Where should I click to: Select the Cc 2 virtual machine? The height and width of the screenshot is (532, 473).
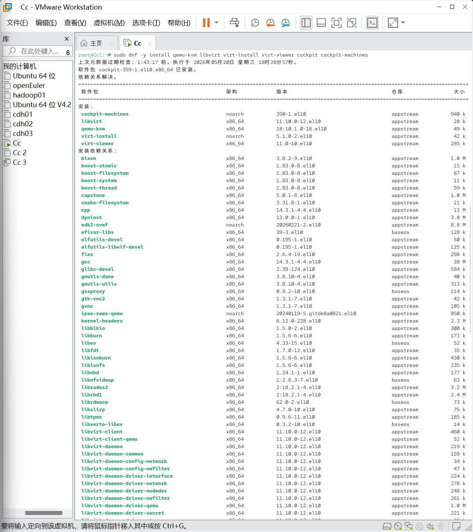coord(20,153)
